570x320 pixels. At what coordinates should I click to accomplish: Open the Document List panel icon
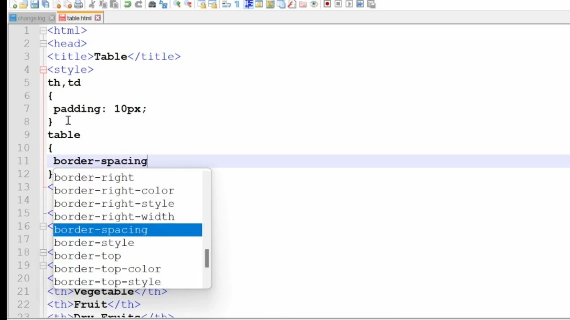pos(281,4)
